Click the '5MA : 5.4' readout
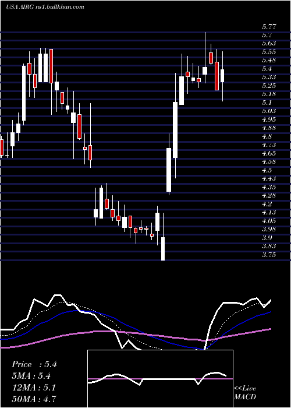This screenshot has width=291, height=408. click(x=31, y=376)
